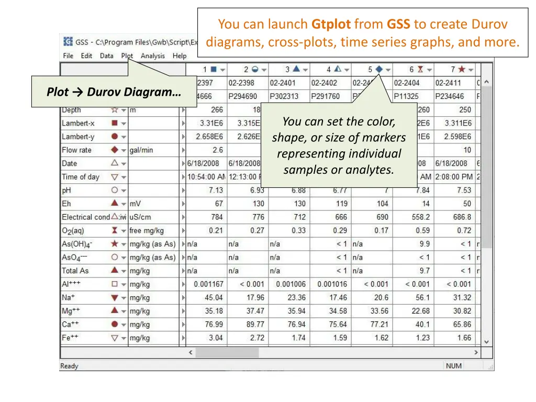
Task: Click the pH open circle marker
Action: (x=115, y=190)
